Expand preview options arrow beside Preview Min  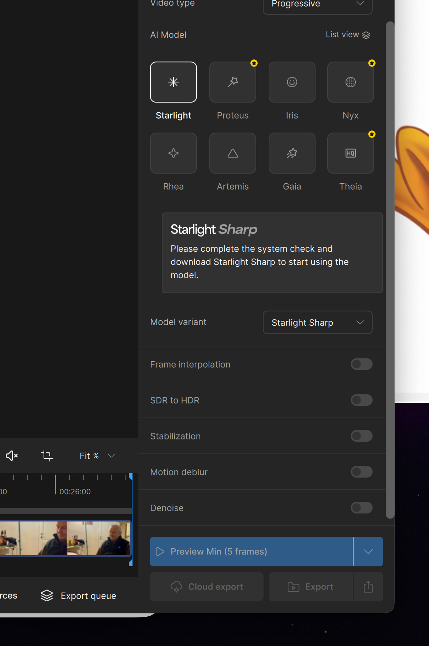[x=368, y=552]
